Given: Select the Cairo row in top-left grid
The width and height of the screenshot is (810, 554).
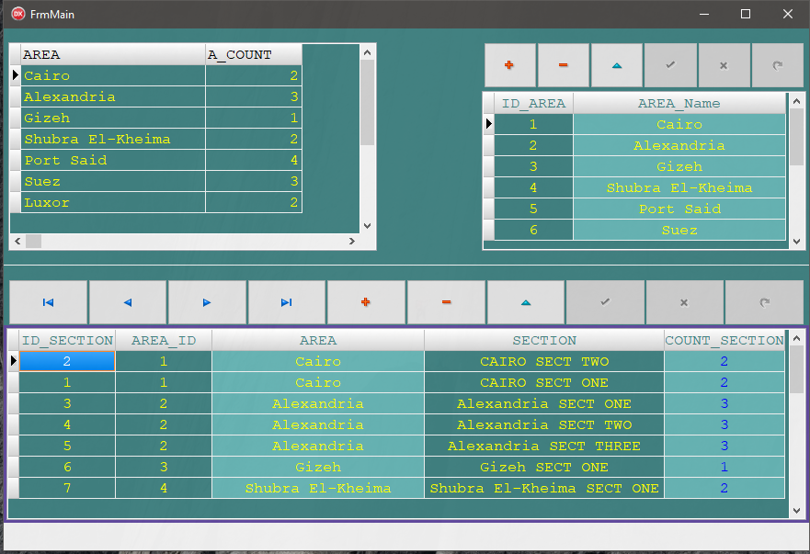Looking at the screenshot, I should [x=161, y=76].
